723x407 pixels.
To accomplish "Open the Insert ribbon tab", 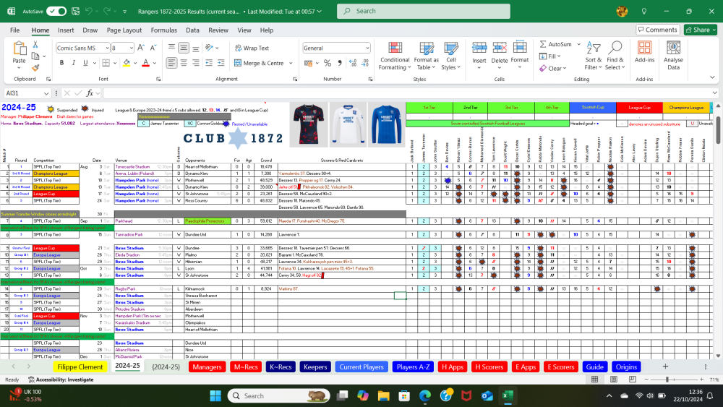I will [66, 30].
